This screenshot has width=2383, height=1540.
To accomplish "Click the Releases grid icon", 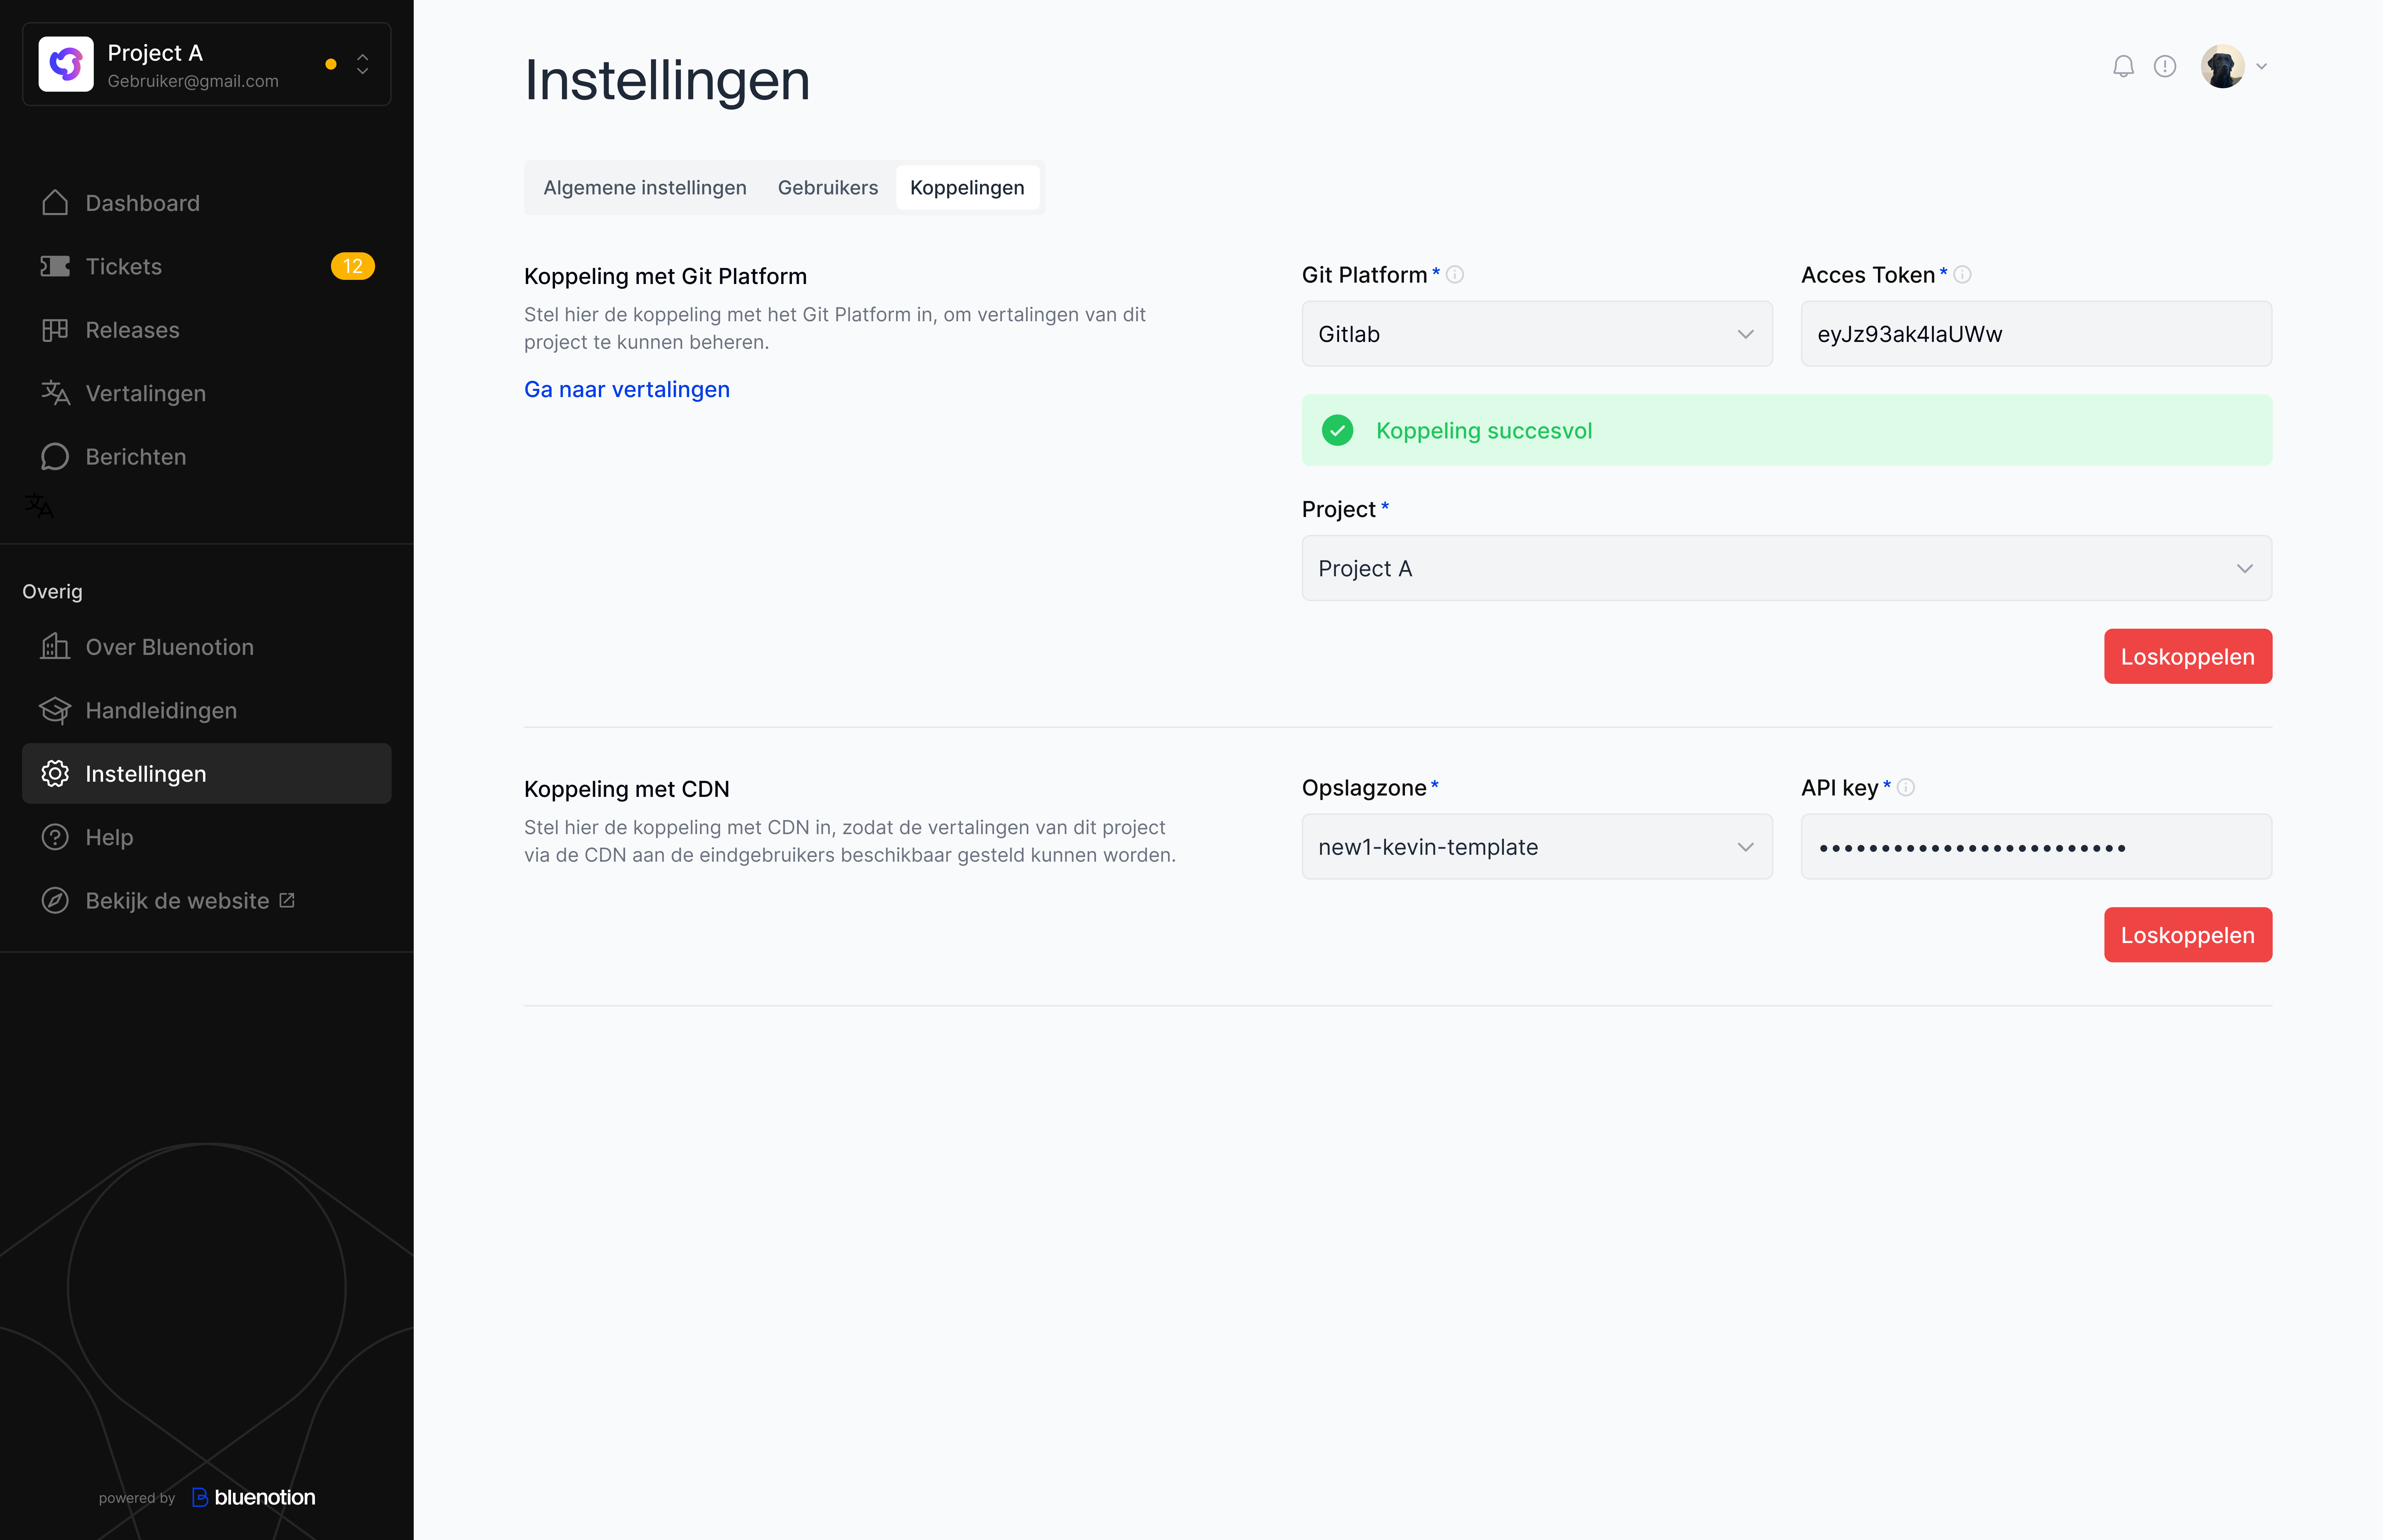I will click(x=56, y=329).
